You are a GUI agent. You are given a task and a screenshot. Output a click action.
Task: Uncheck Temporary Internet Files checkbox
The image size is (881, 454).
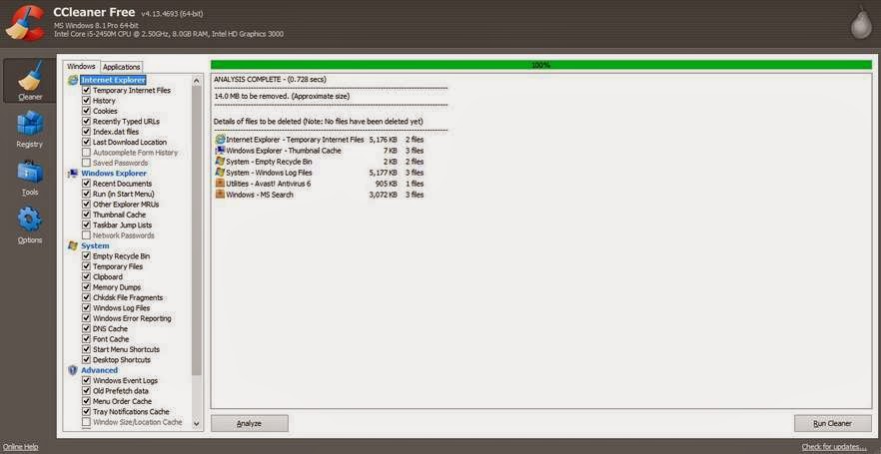point(86,91)
